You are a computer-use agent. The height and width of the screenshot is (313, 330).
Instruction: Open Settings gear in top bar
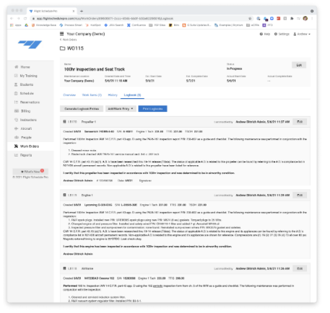click(276, 34)
